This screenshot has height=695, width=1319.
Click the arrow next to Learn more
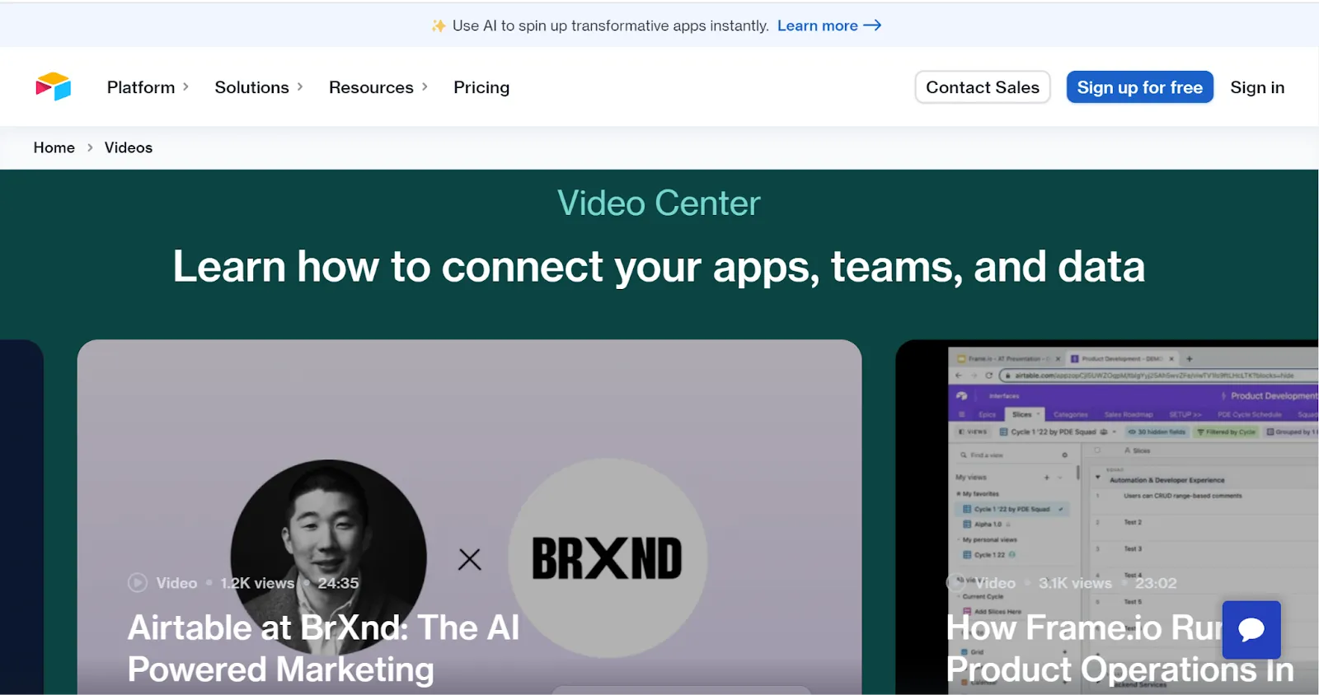click(x=872, y=26)
